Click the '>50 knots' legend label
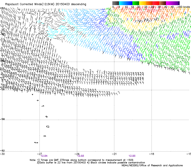 click(x=184, y=7)
